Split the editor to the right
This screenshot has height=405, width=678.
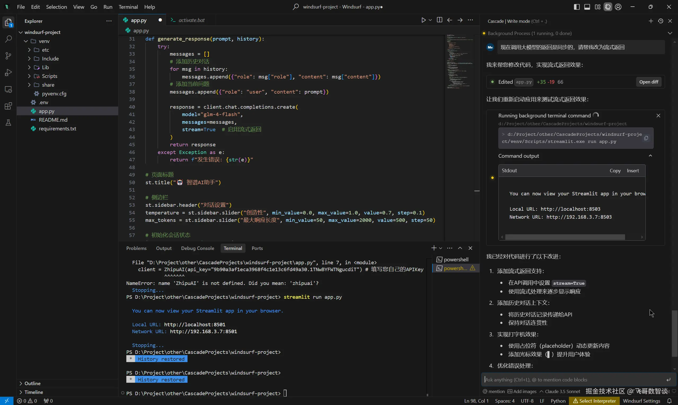pos(439,20)
